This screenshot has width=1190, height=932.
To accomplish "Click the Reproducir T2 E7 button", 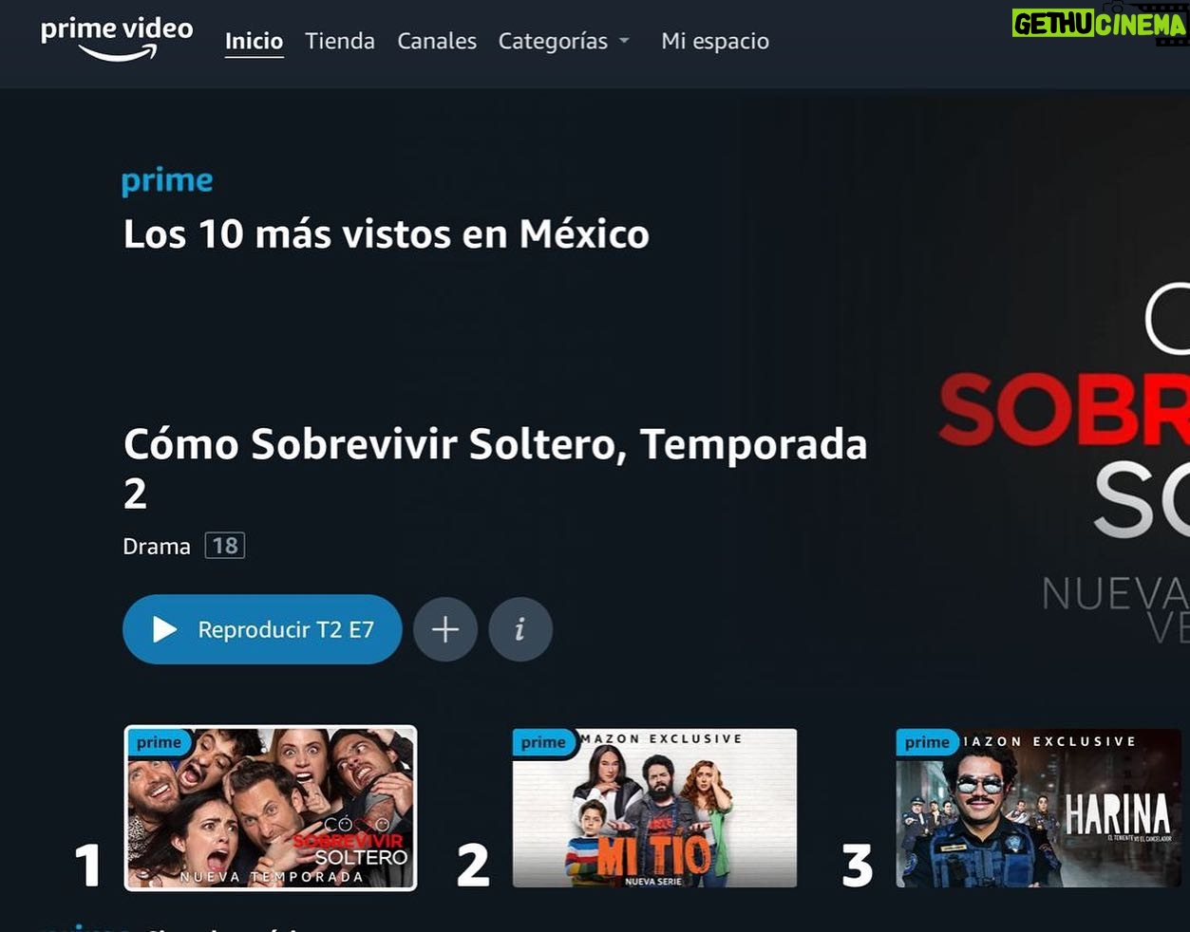I will (x=262, y=629).
